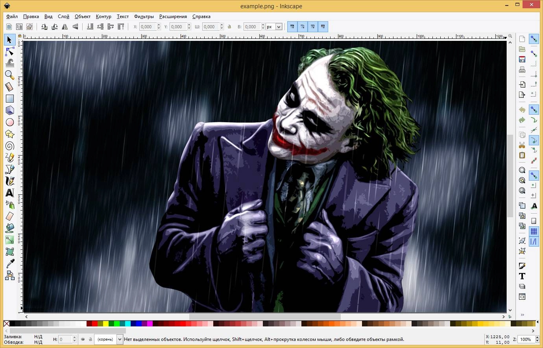The height and width of the screenshot is (348, 543).
Task: Select the Text tool in toolbox
Action: pos(9,193)
